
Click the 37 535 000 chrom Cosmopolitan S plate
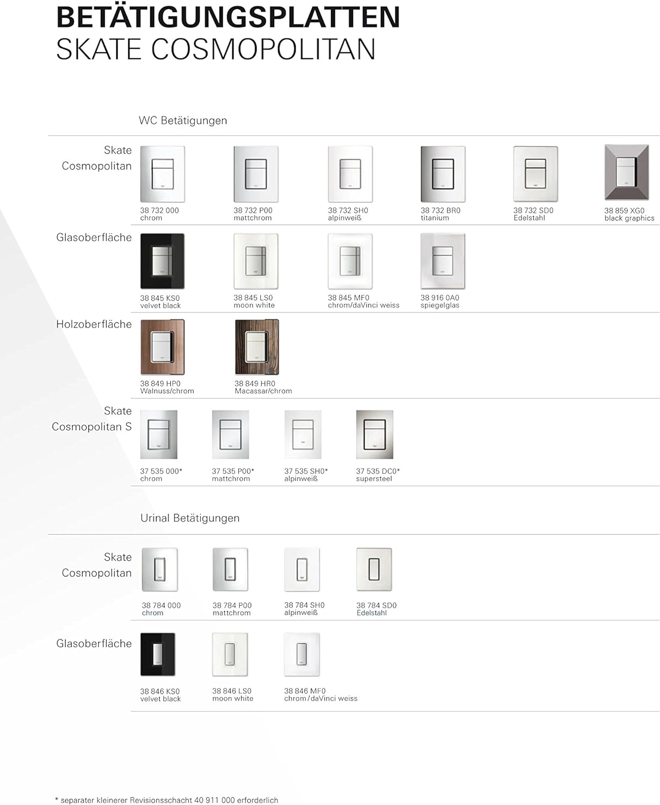(159, 435)
